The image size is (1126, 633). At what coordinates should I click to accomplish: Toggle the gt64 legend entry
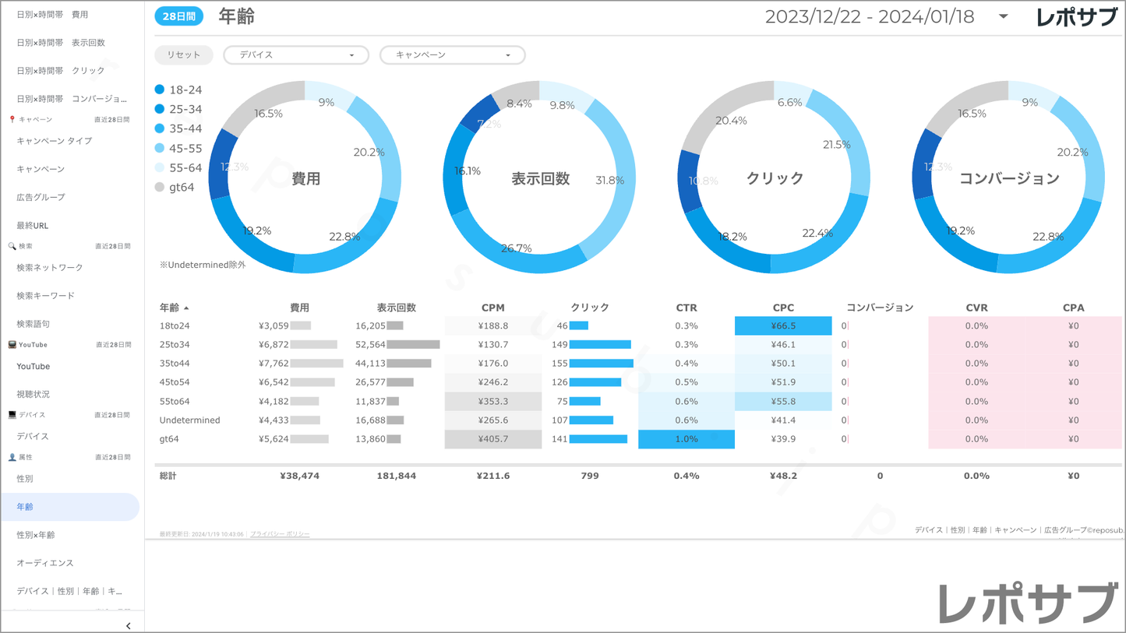175,187
